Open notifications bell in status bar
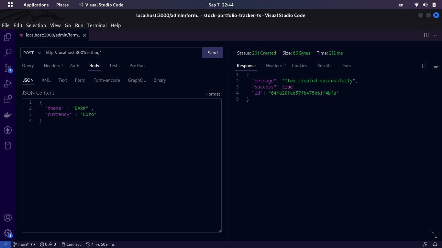 click(x=435, y=244)
